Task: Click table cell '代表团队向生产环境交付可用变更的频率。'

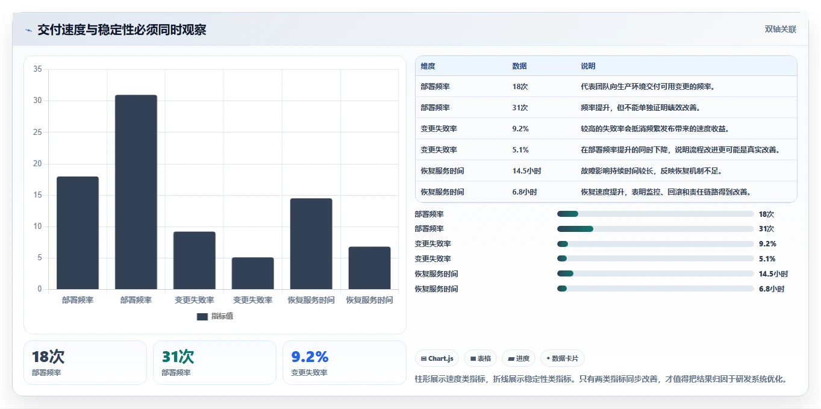Action: pos(648,87)
